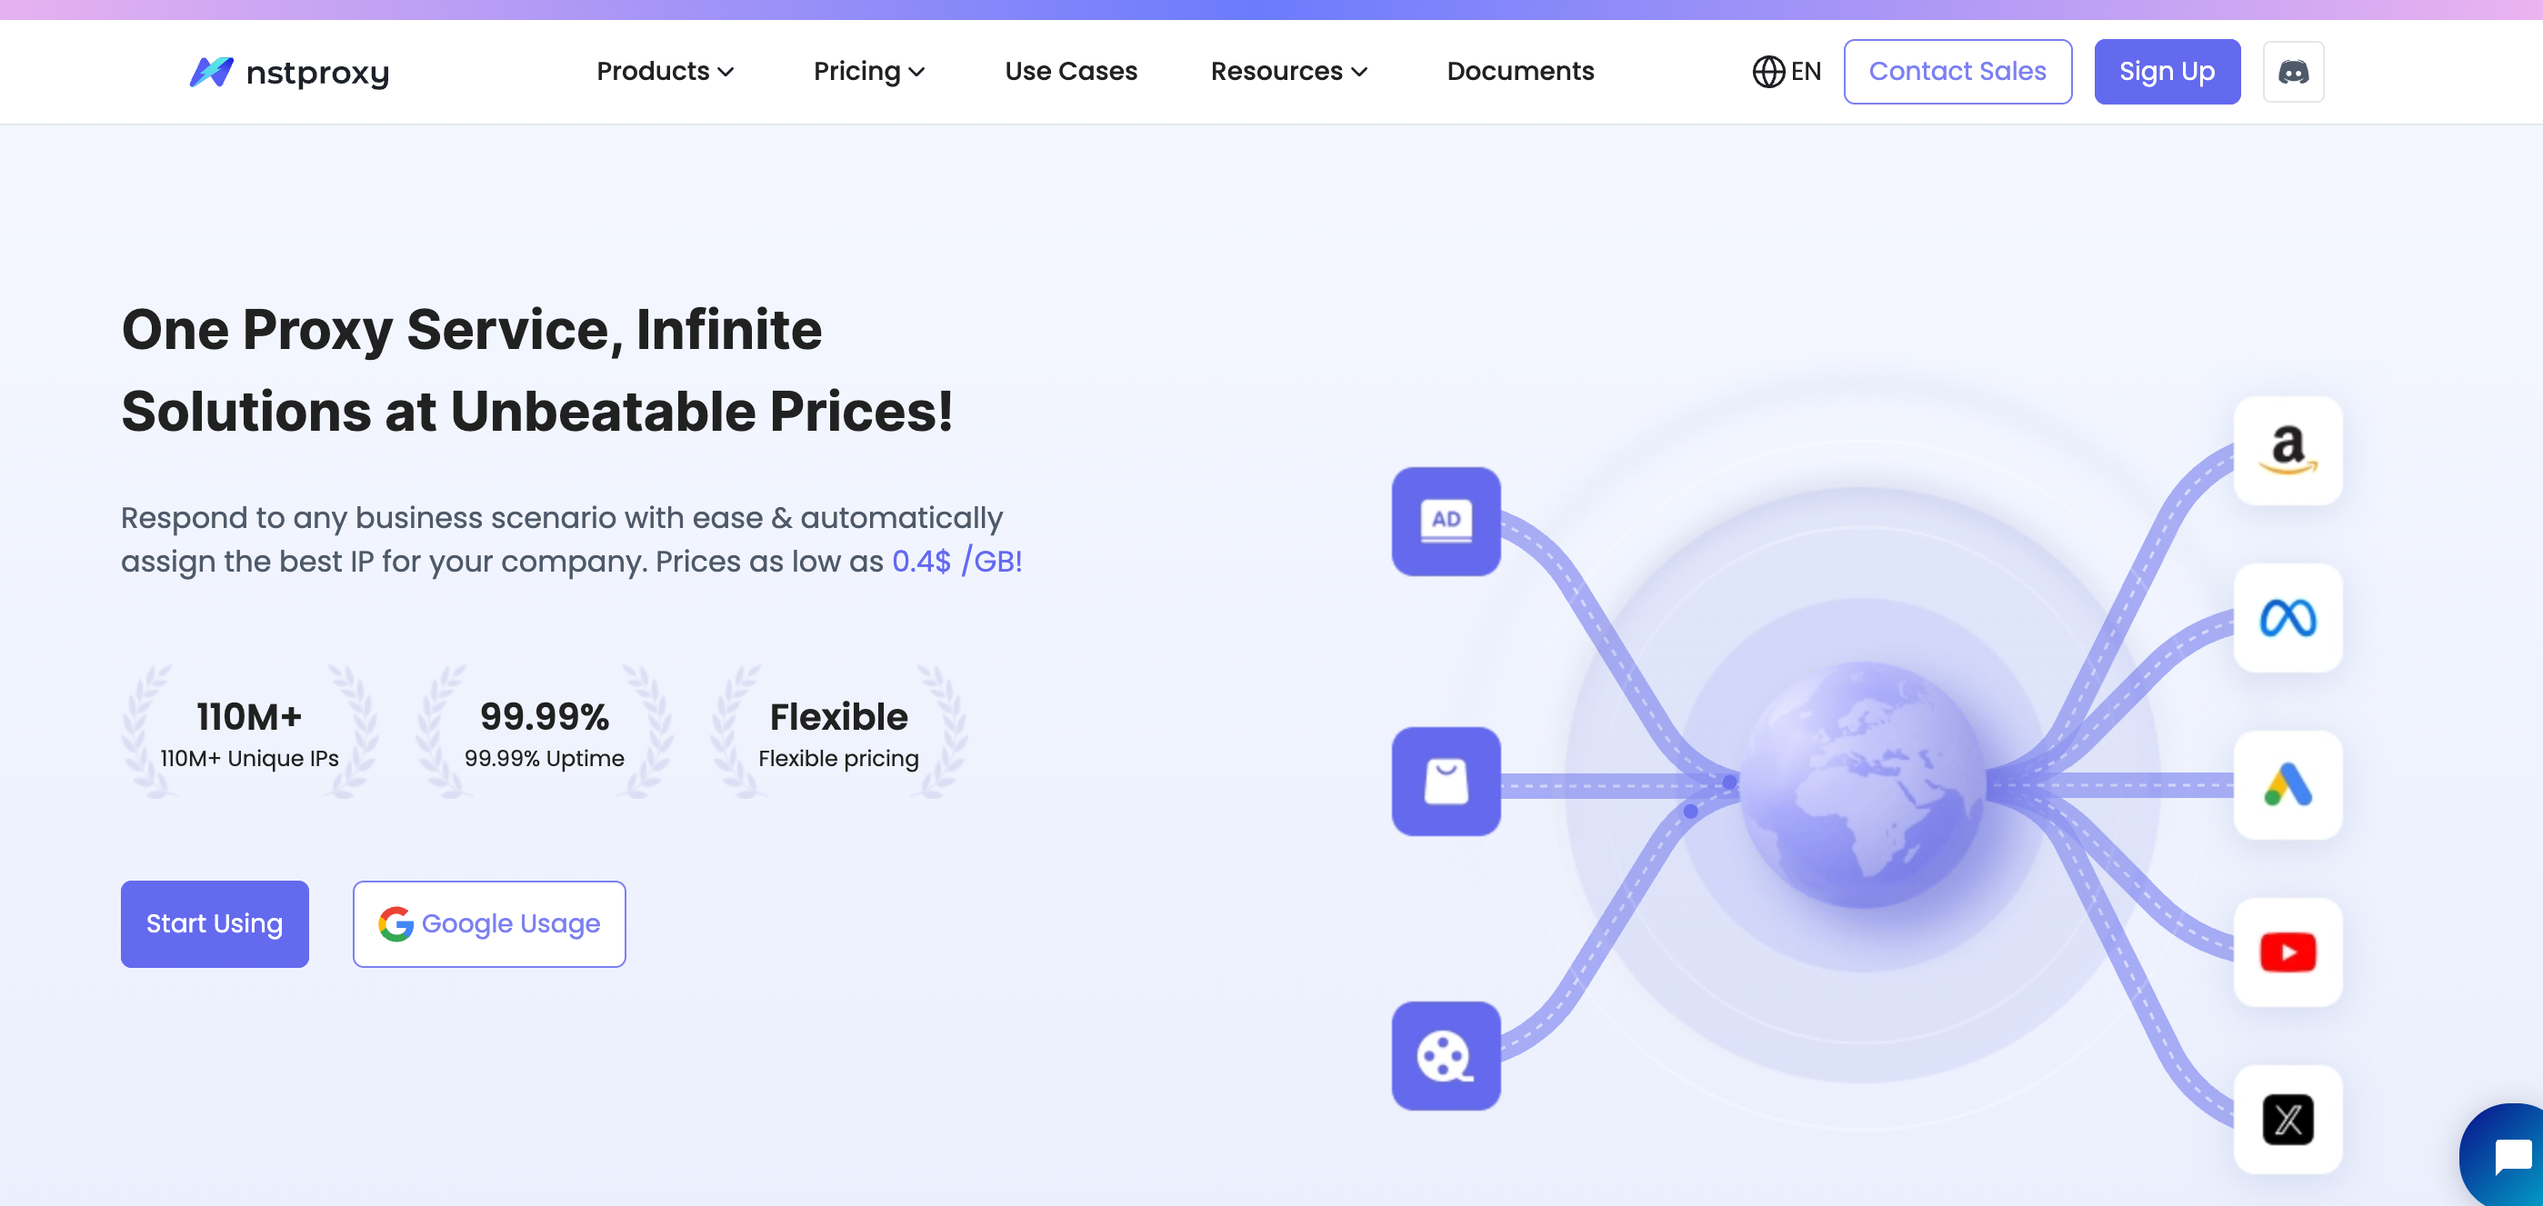Click the Google Ads logo tile
2543x1206 pixels.
click(2288, 785)
